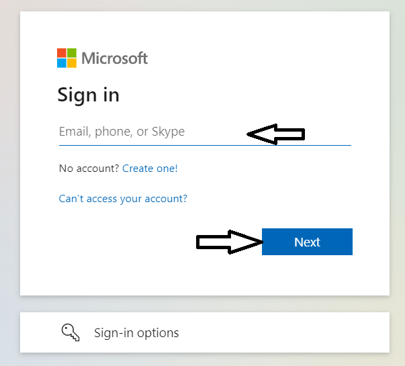Viewport: 405px width, 366px height.
Task: Click the gradient background outside the card
Action: [10, 181]
